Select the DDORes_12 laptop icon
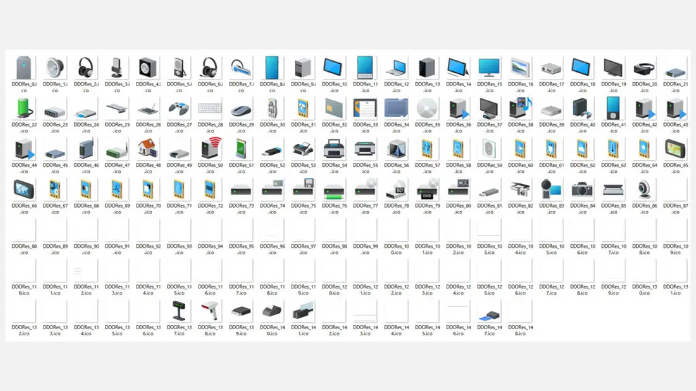The height and width of the screenshot is (391, 696). click(x=396, y=69)
